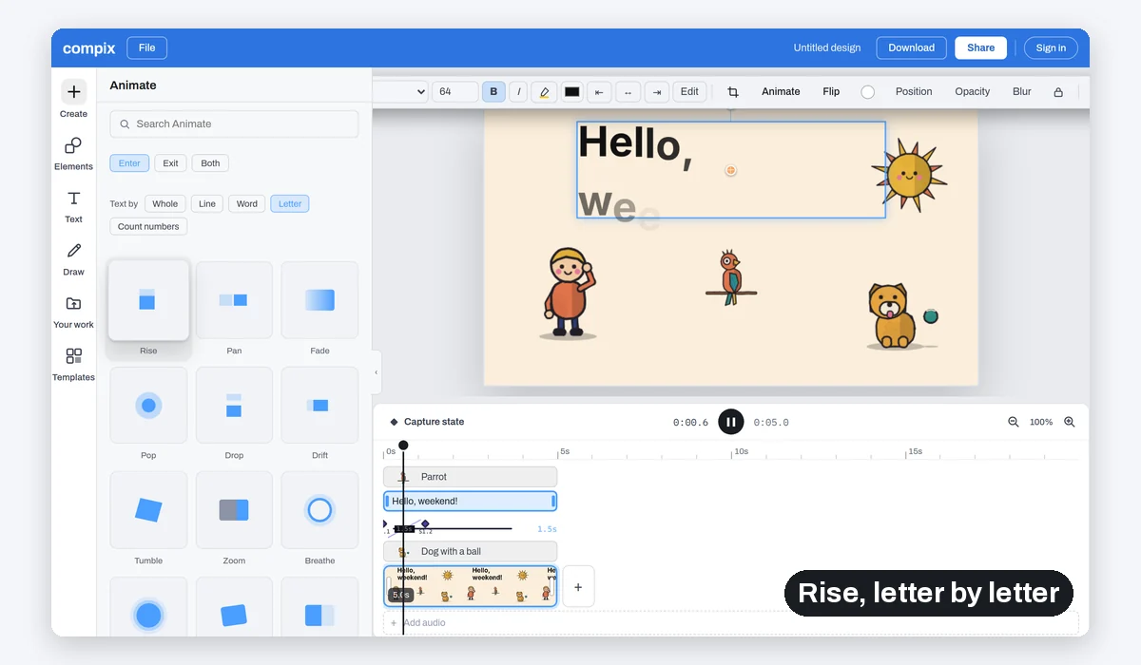
Task: Add a new scene with the plus button
Action: point(578,587)
